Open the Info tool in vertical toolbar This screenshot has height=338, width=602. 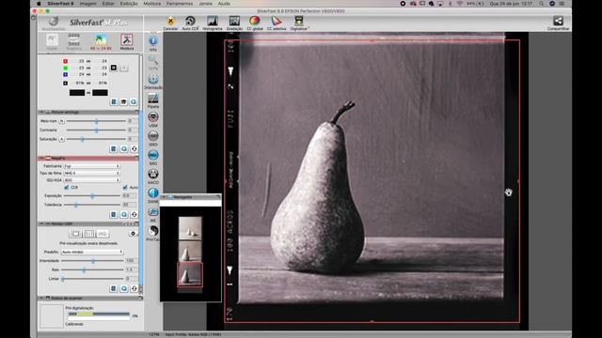click(152, 43)
